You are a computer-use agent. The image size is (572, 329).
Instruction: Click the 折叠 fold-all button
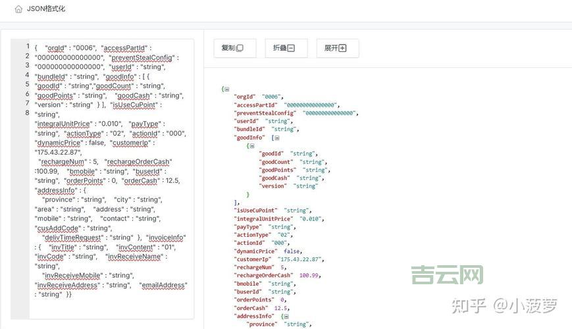click(284, 48)
